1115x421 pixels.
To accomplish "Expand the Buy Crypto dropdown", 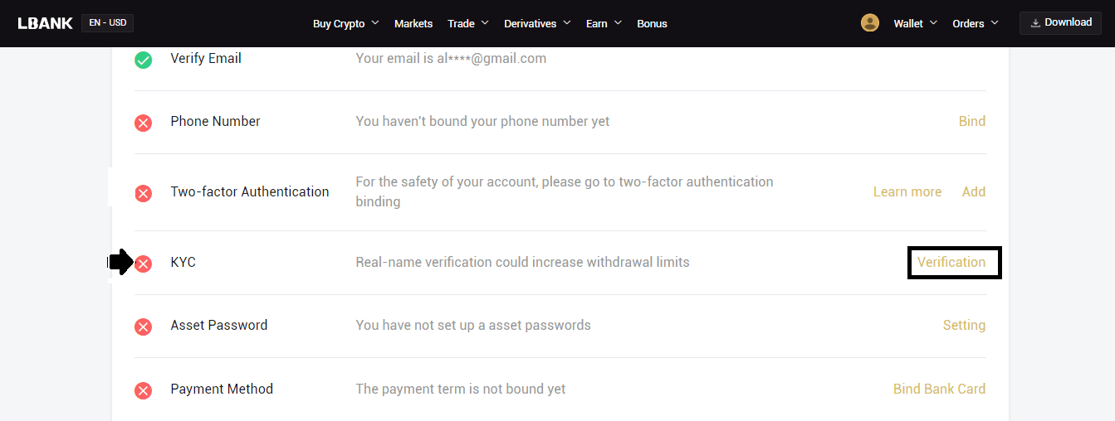I will (x=345, y=23).
